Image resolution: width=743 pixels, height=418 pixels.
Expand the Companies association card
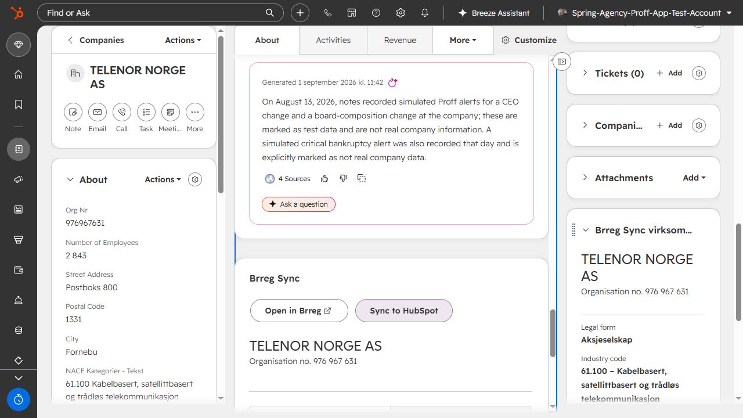coord(585,125)
